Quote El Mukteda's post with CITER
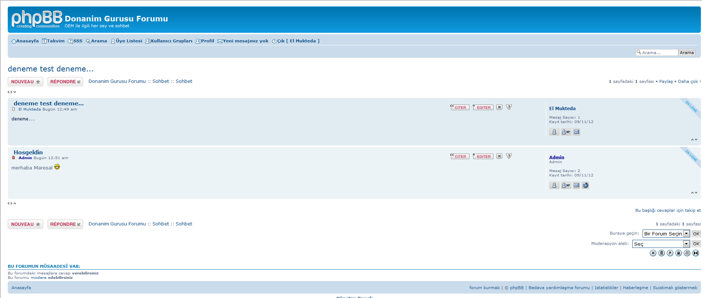Viewport: 702px width, 298px height. click(x=460, y=107)
